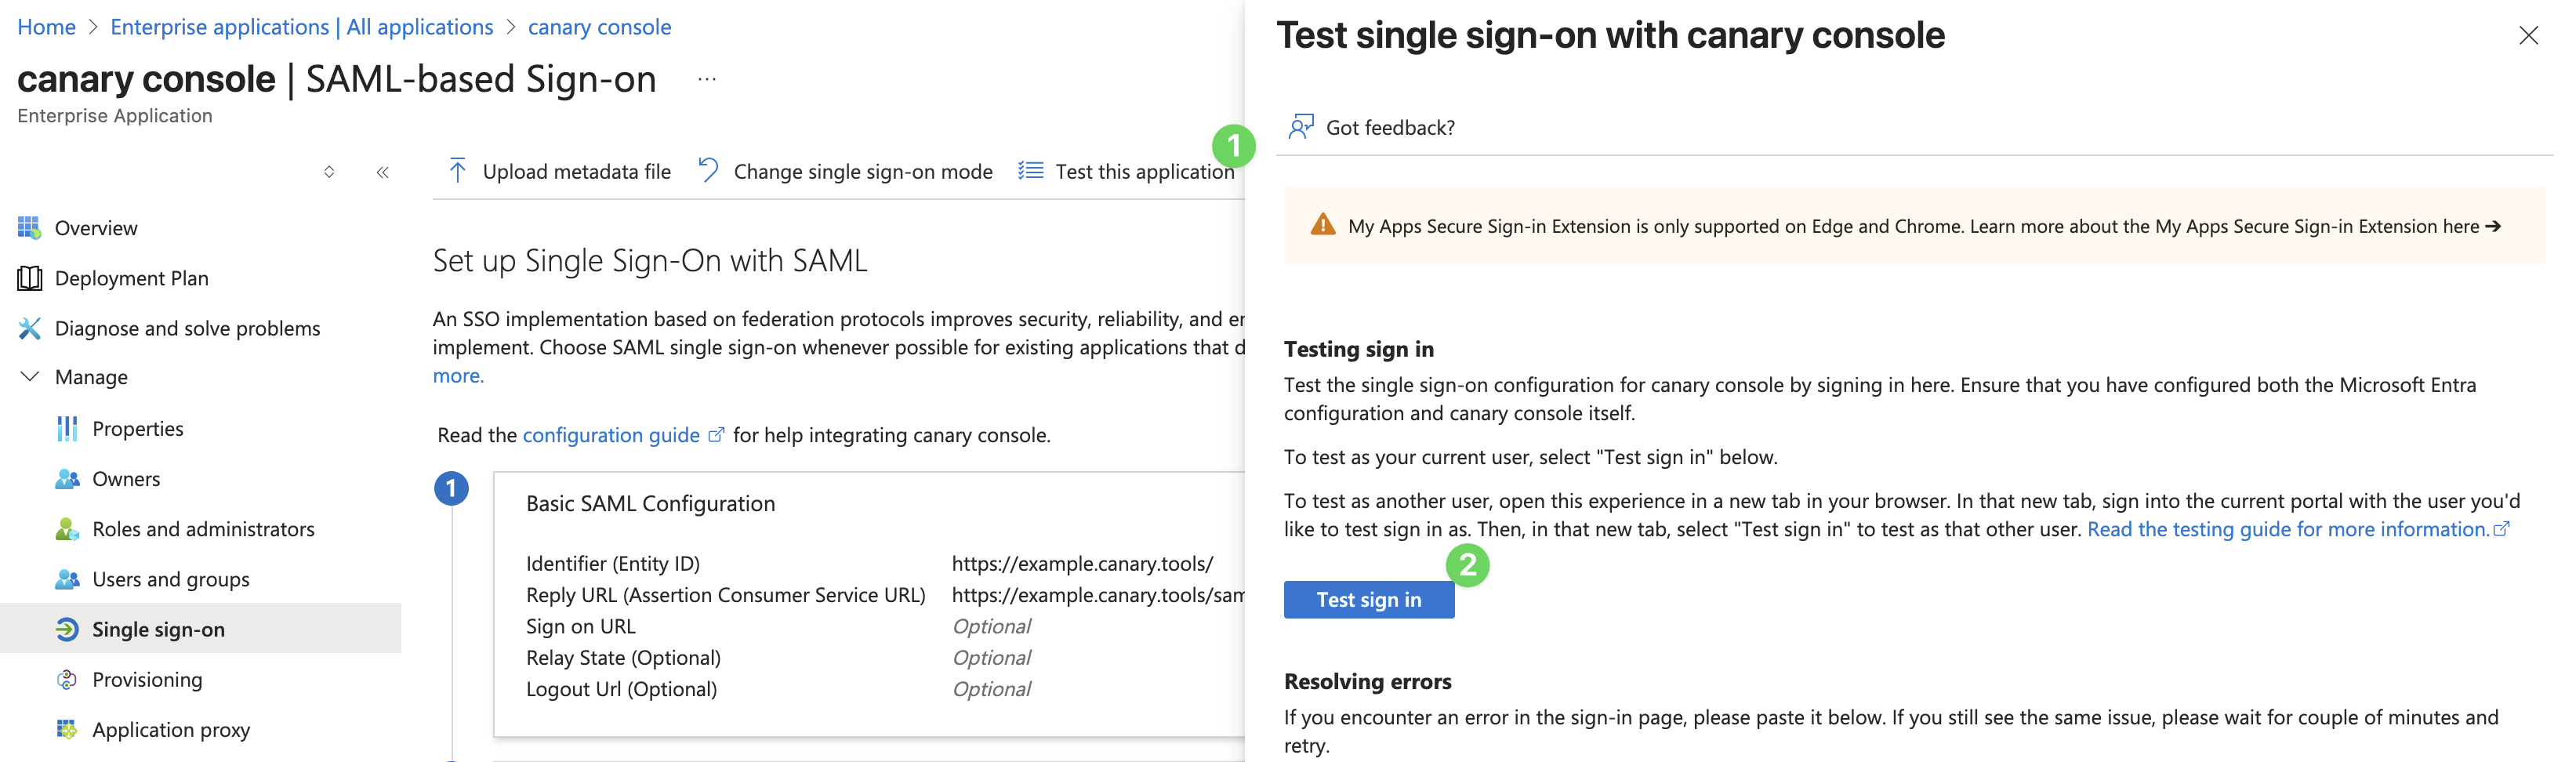Click the Got feedback person icon

coord(1301,127)
